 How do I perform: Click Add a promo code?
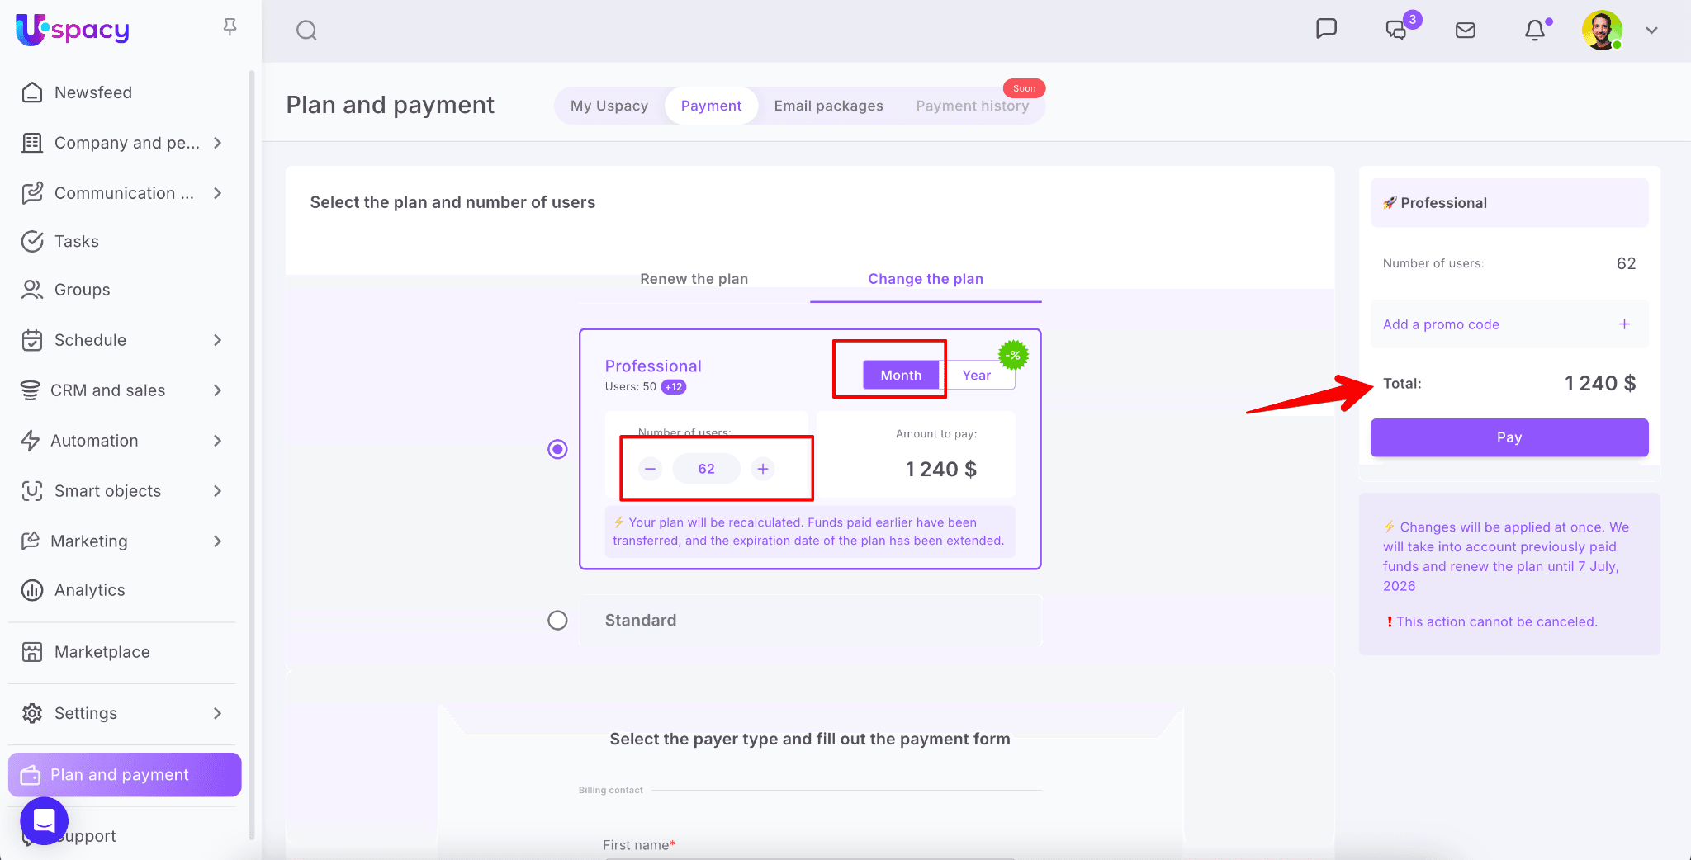pos(1441,324)
